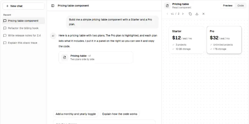Open Write release notes for 2.4 chat

click(23, 35)
